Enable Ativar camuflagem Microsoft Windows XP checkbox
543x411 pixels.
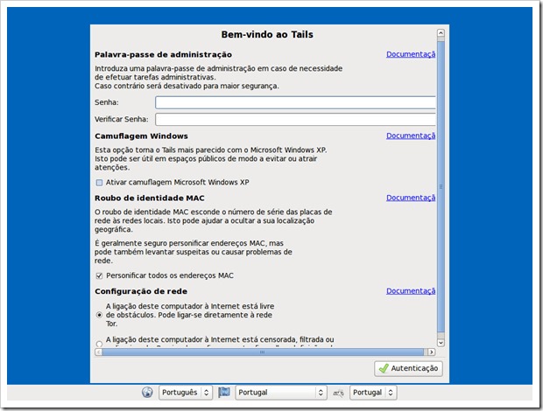pyautogui.click(x=99, y=183)
